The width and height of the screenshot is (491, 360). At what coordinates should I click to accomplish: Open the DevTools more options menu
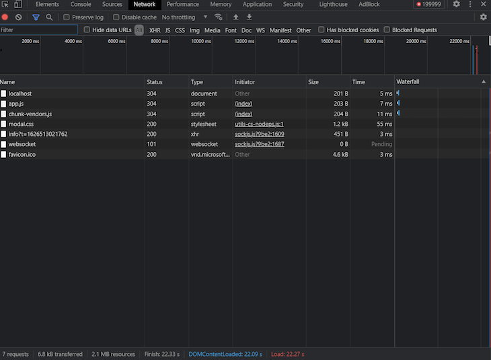[x=470, y=4]
